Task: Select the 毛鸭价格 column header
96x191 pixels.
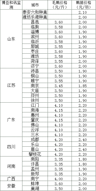Action: click(x=59, y=5)
